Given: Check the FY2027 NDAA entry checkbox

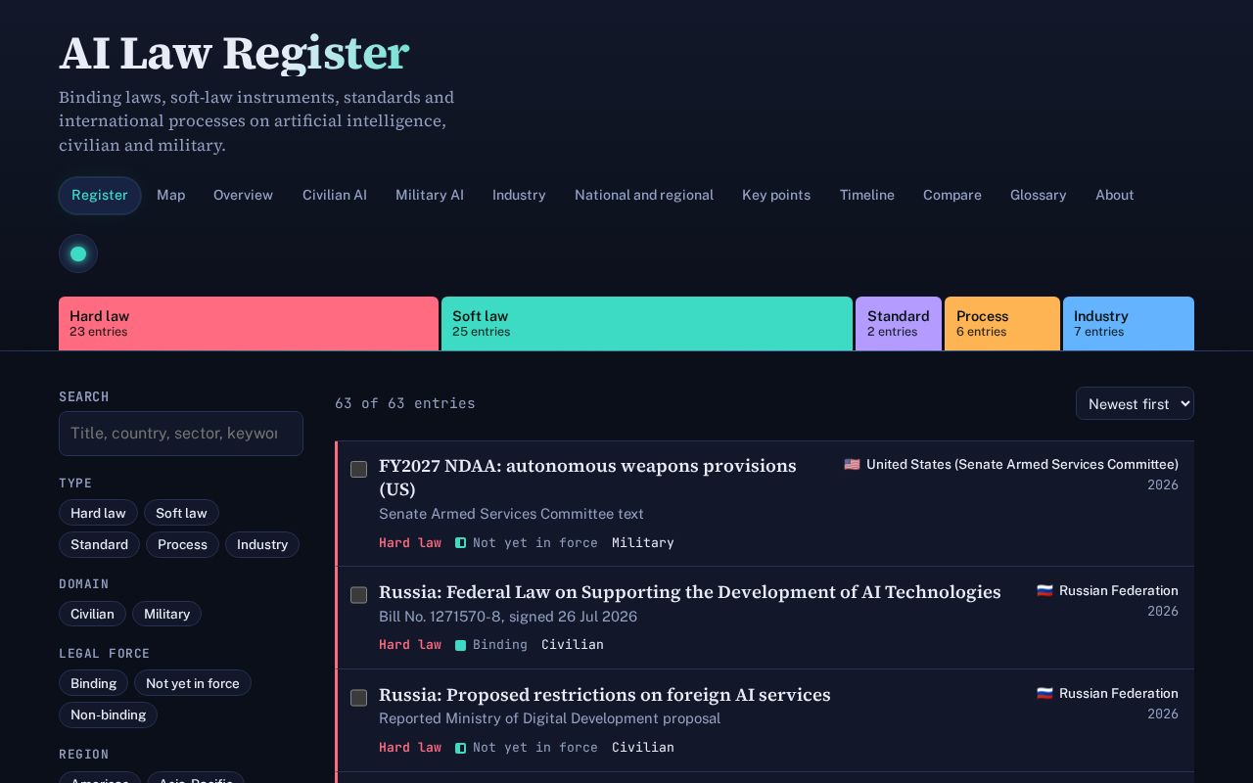Looking at the screenshot, I should (359, 470).
